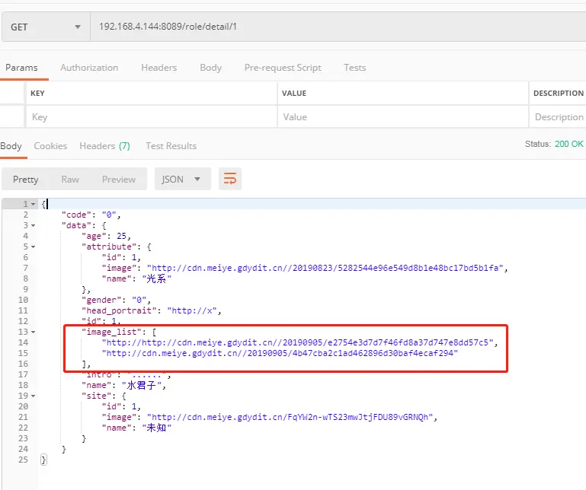Select Pretty response view
The image size is (586, 490).
pos(26,180)
